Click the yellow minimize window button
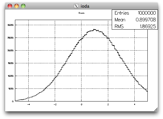163x119 pixels. [17, 6]
